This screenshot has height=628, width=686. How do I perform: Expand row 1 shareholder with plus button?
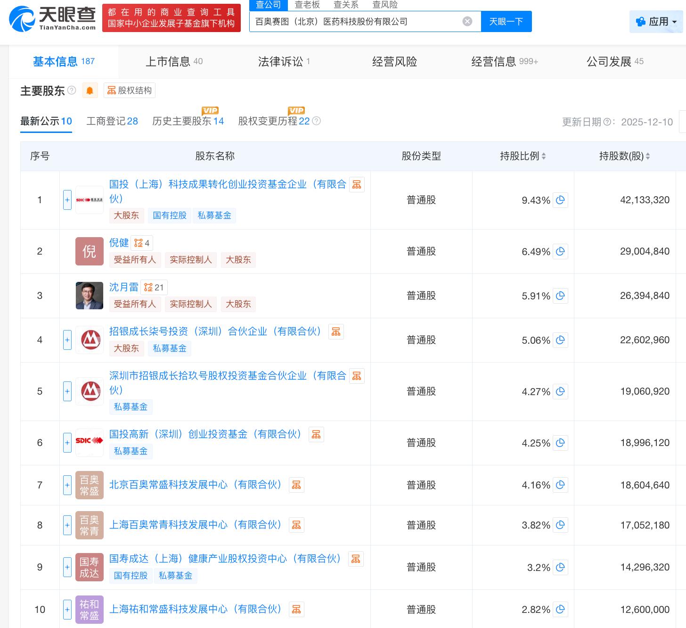[67, 200]
